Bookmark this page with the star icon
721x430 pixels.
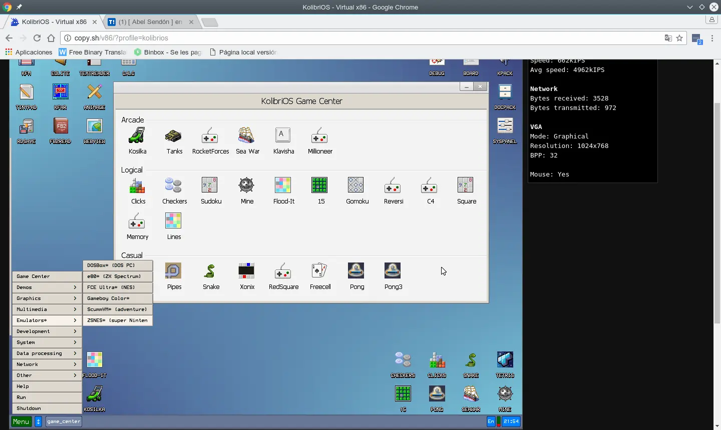[x=679, y=38]
